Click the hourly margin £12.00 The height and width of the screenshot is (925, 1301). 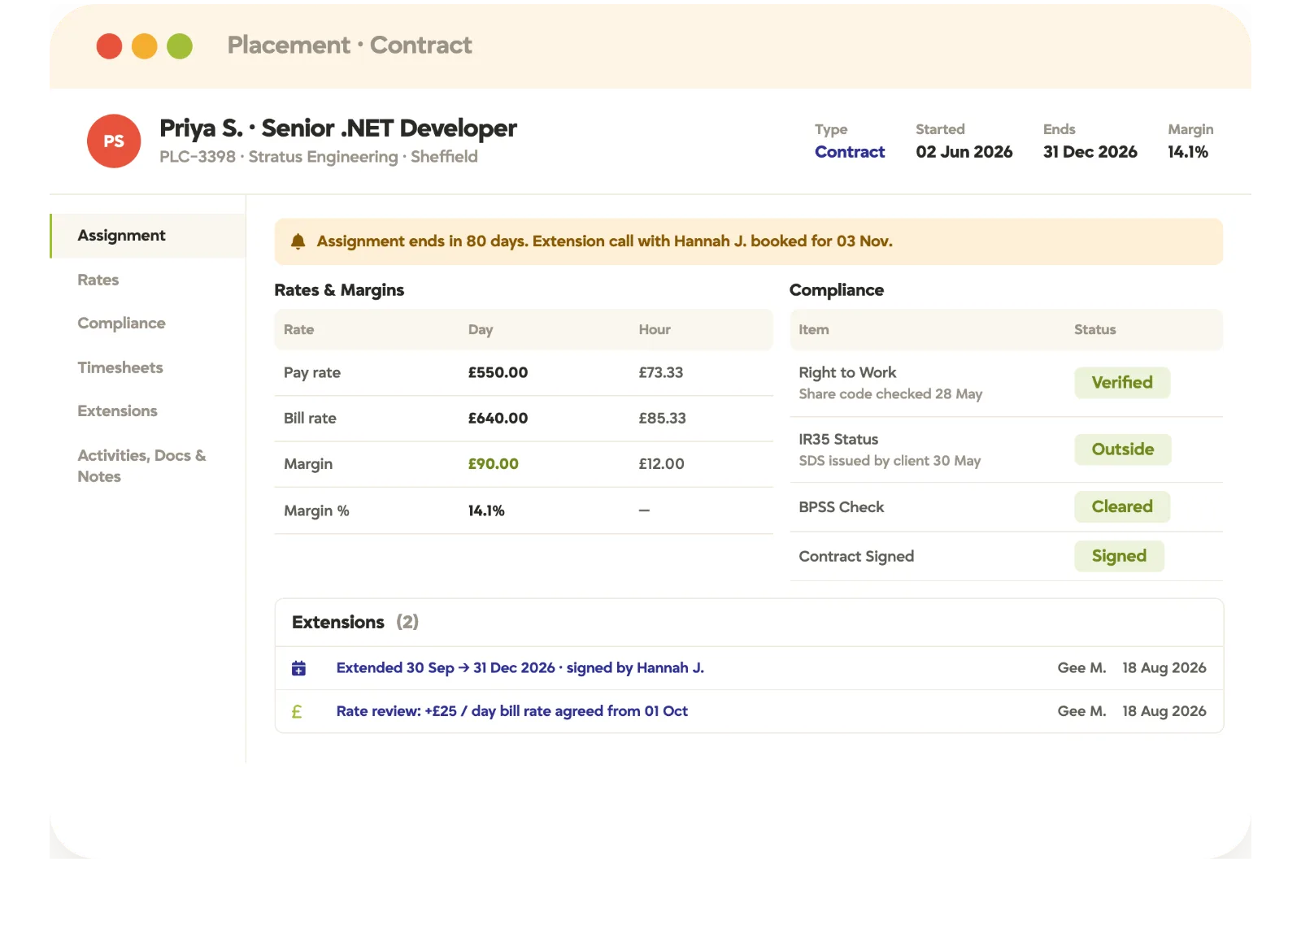[661, 464]
